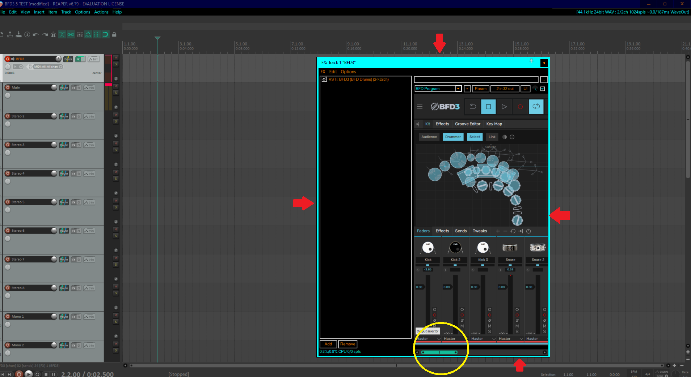Screen dimensions: 691x377
Task: Collapse the BFD3 side panel arrow
Action: coord(418,124)
